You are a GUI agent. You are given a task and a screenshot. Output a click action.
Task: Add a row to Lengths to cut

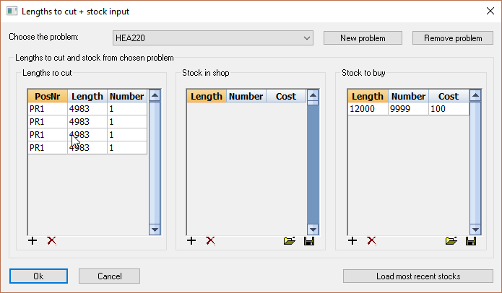[33, 241]
